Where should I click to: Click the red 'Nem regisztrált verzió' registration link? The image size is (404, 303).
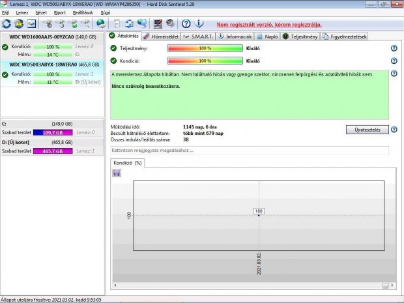pos(269,25)
